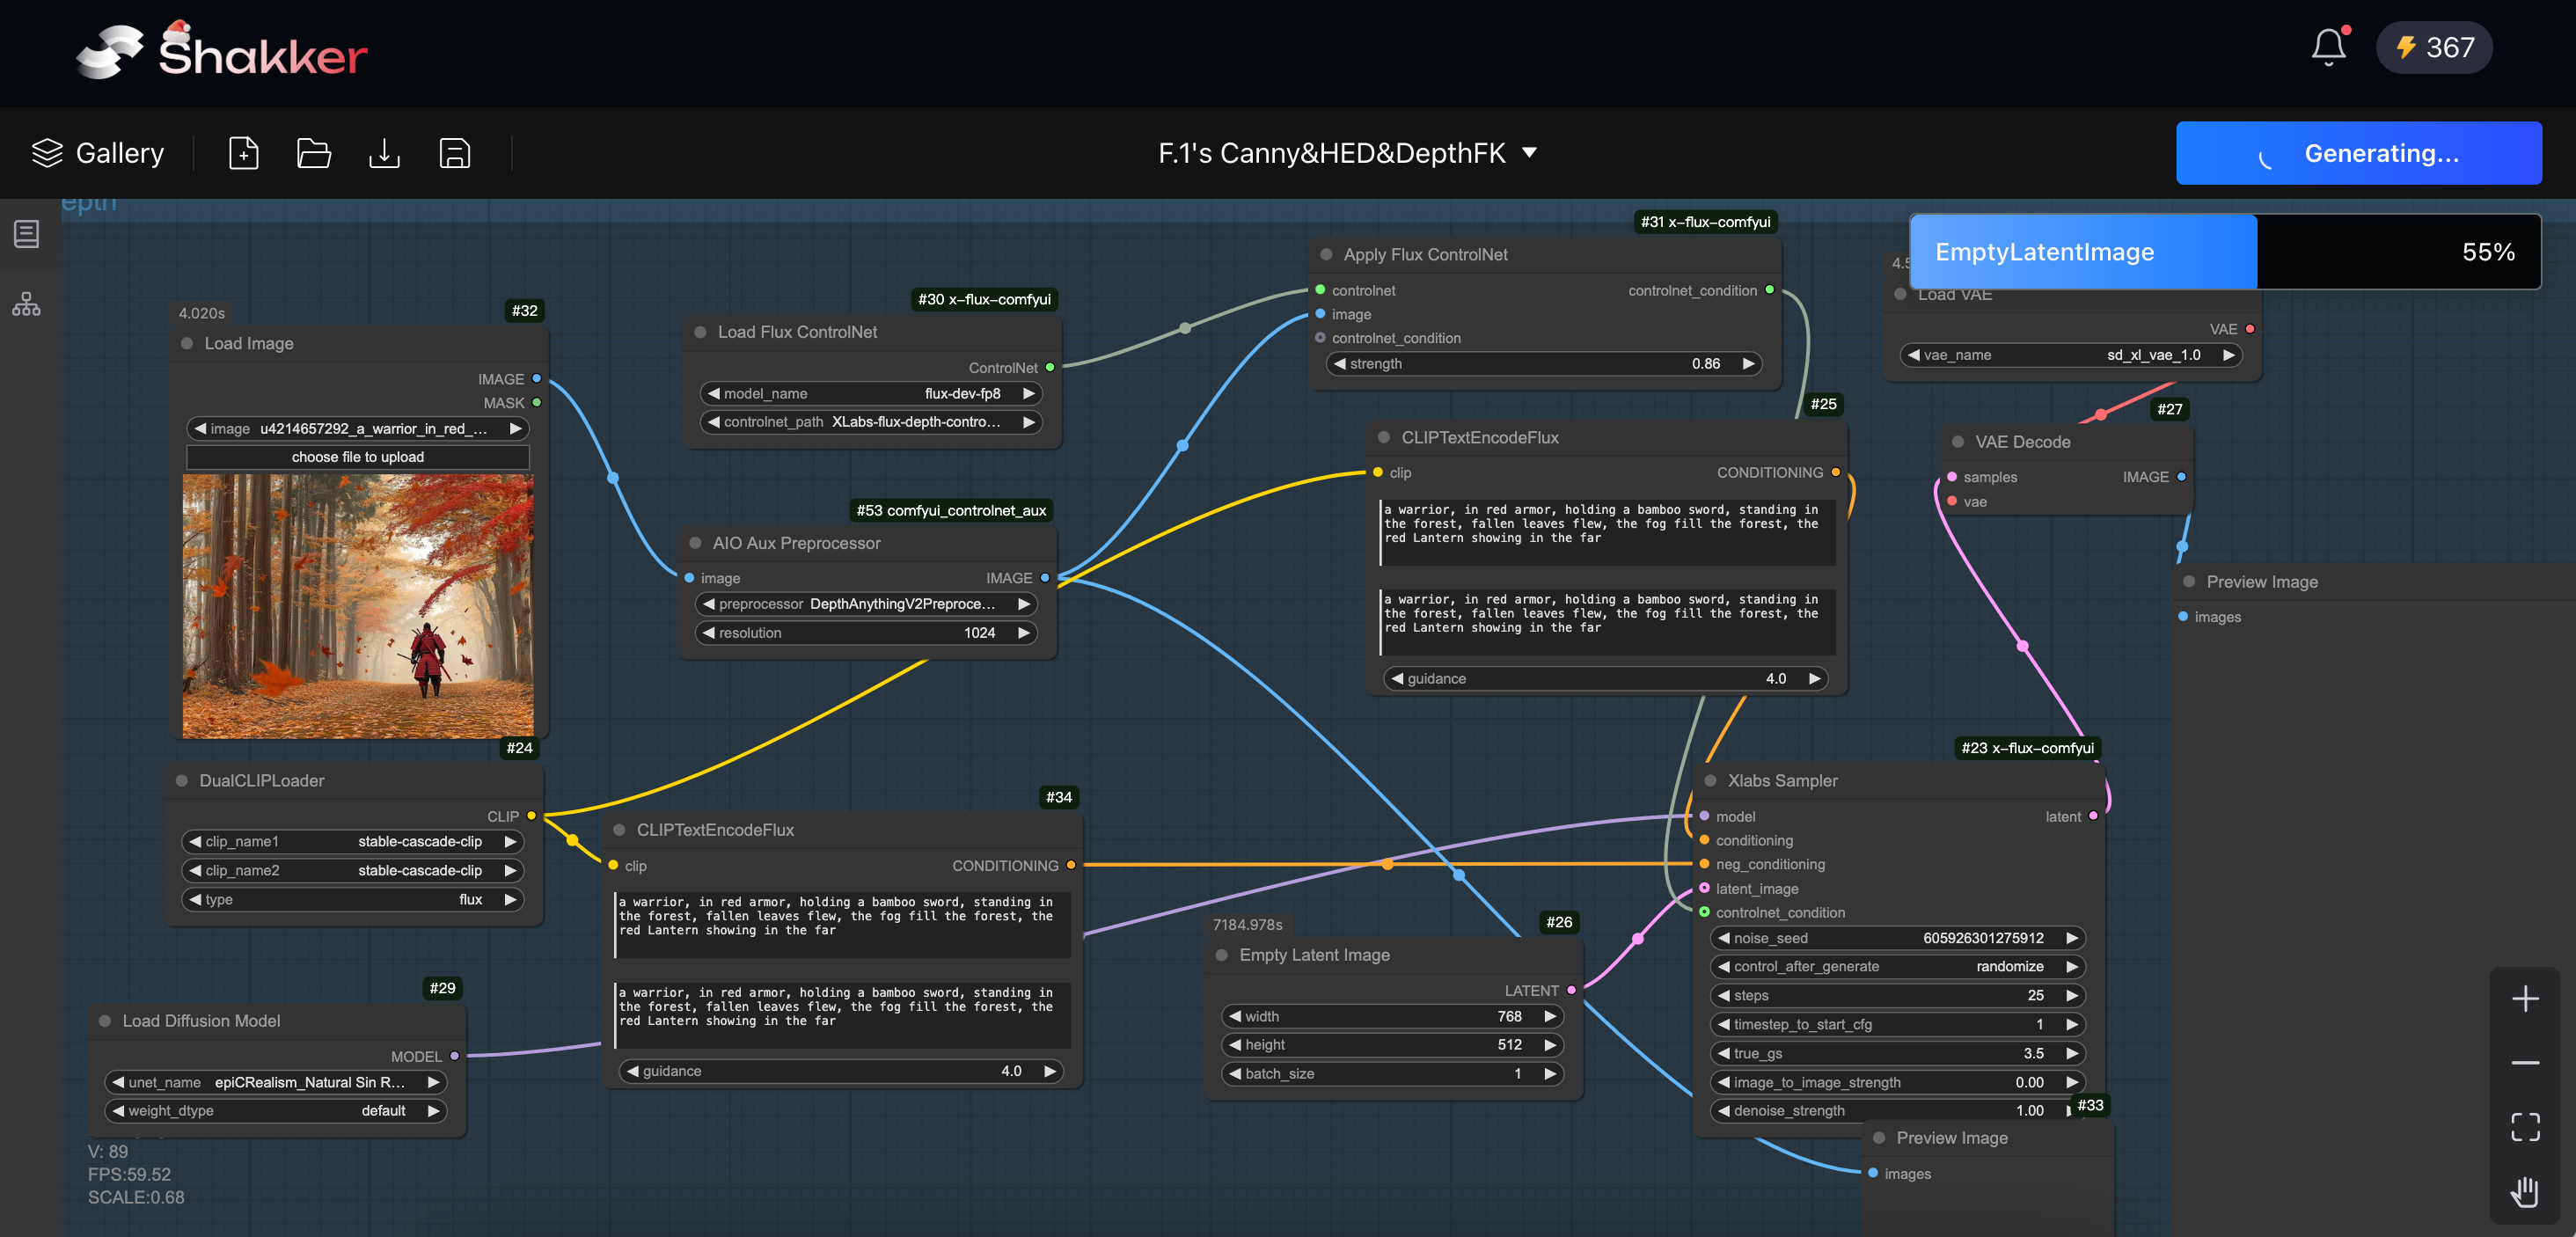Collapse the Load Image node dot
This screenshot has width=2576, height=1237.
[x=187, y=343]
